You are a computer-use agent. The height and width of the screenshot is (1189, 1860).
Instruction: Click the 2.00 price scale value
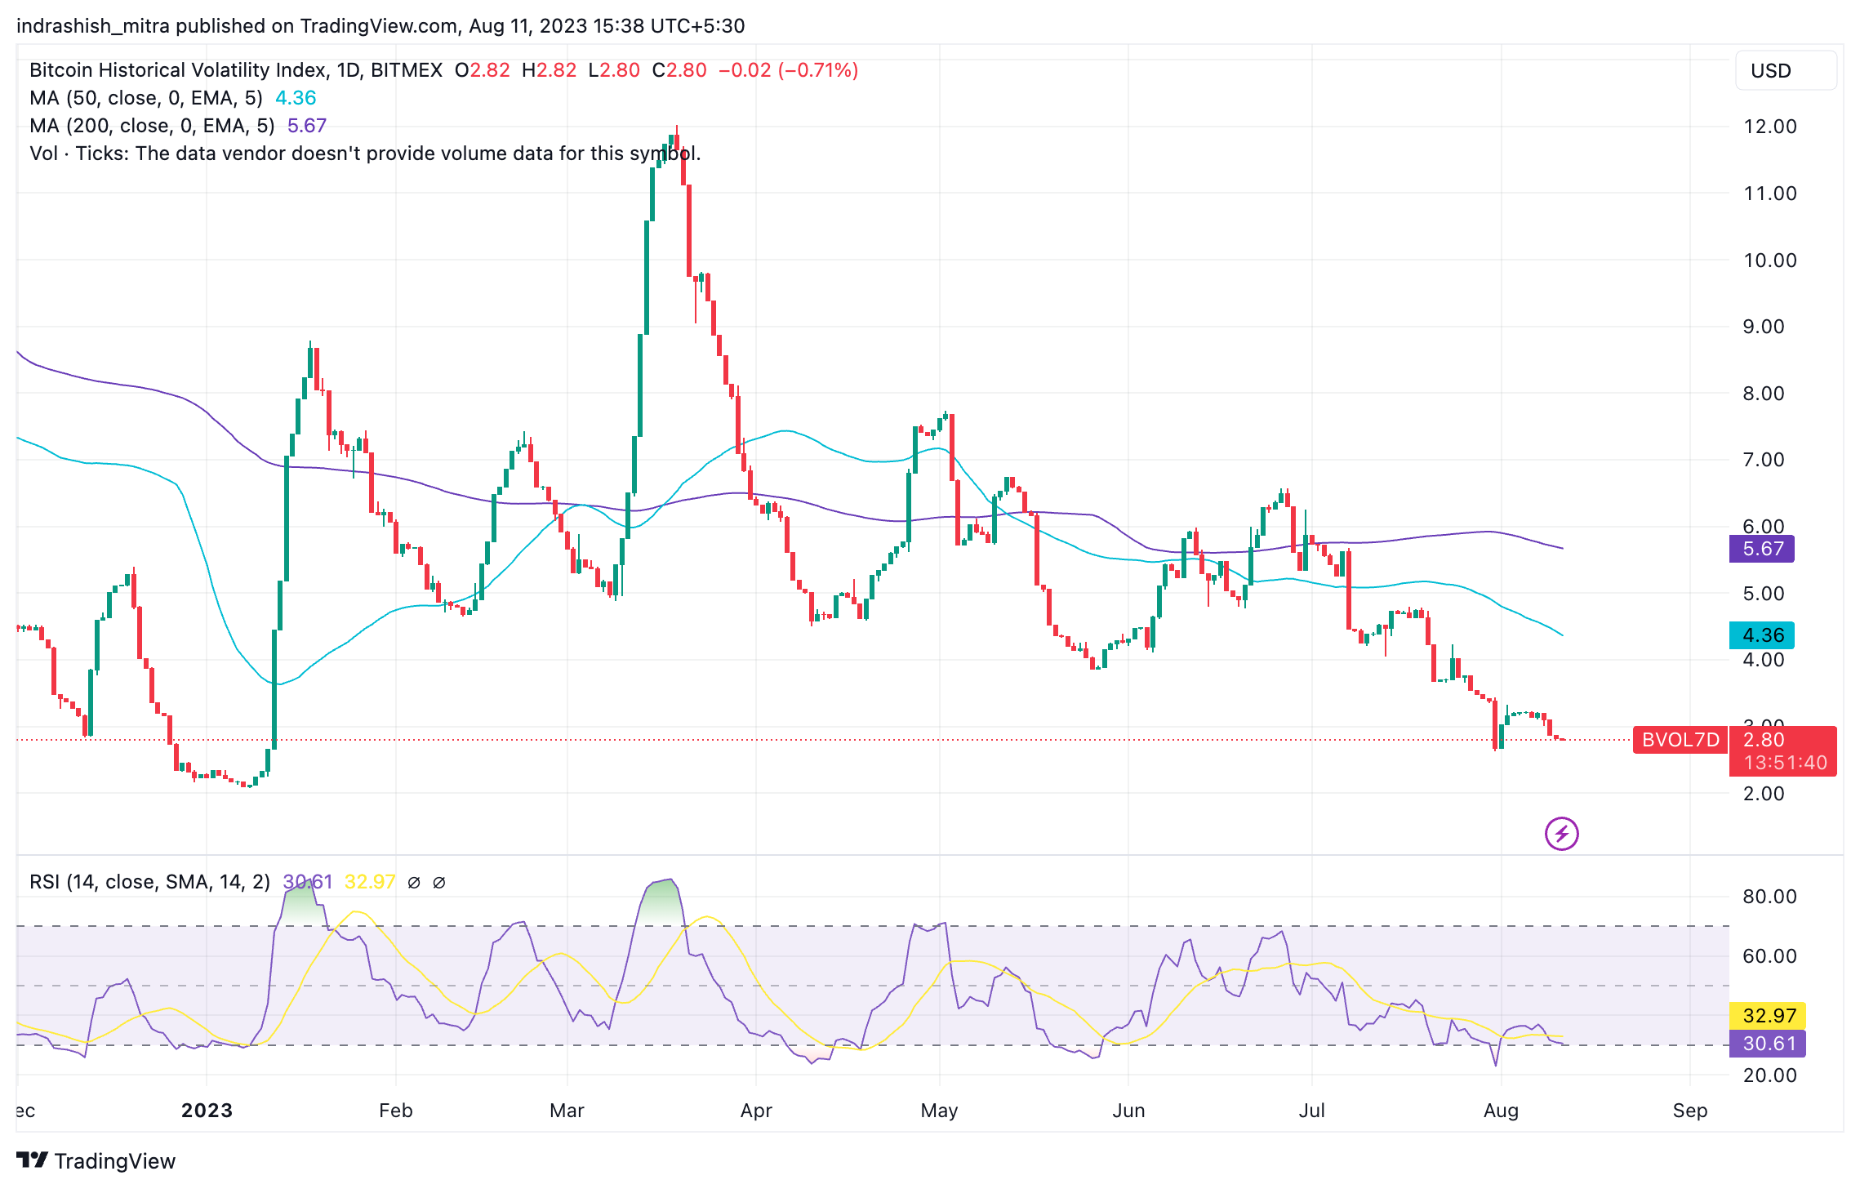point(1764,794)
